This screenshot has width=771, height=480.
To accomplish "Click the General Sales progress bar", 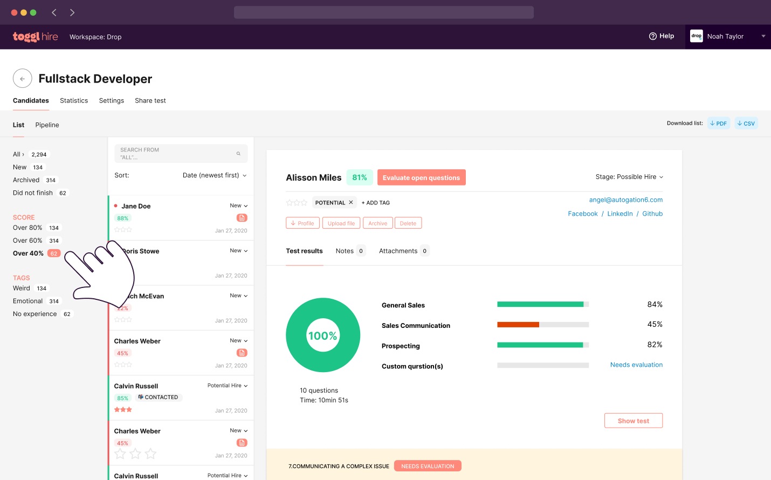I will [x=543, y=304].
